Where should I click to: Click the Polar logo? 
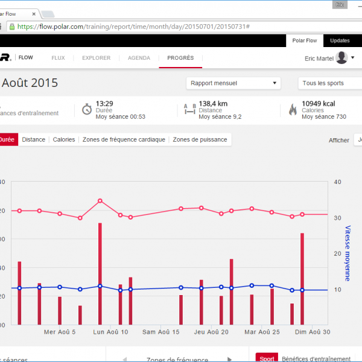point(5,58)
